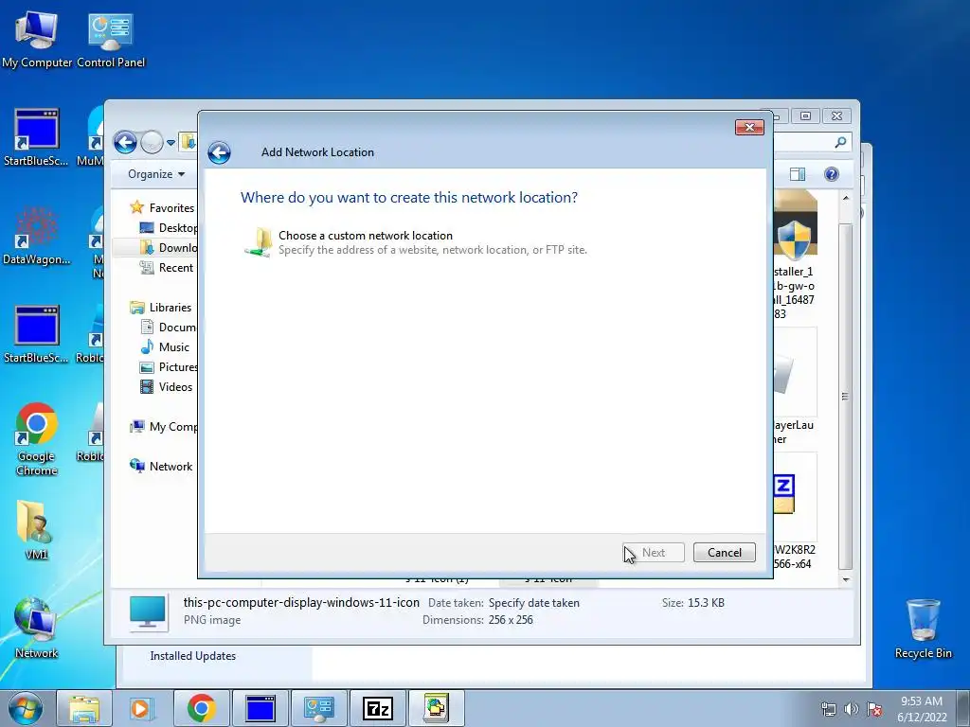
Task: Open Recent places in navigation pane
Action: [x=167, y=267]
